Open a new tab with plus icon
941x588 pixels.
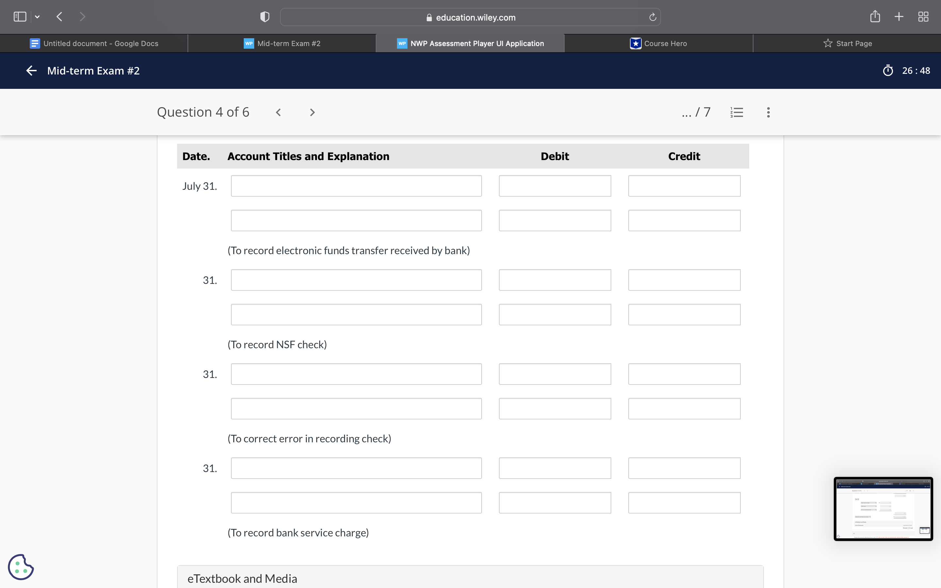tap(899, 17)
